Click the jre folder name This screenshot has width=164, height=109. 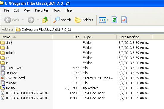point(7,58)
